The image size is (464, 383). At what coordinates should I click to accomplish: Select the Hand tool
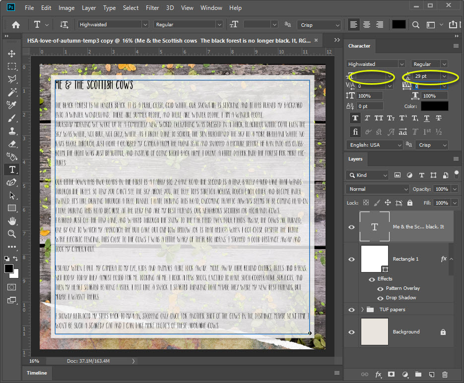pos(12,221)
